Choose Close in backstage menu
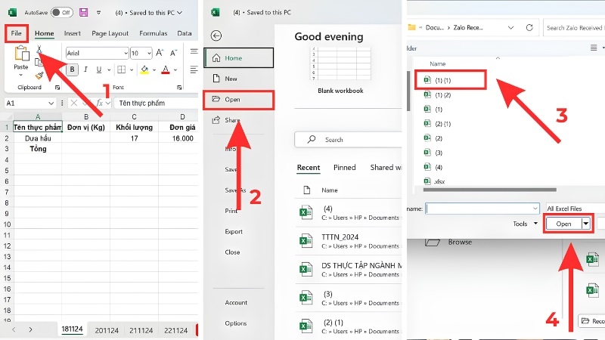 click(x=232, y=252)
